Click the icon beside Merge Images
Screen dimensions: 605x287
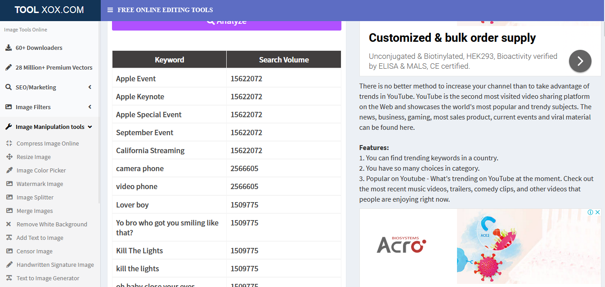[9, 211]
